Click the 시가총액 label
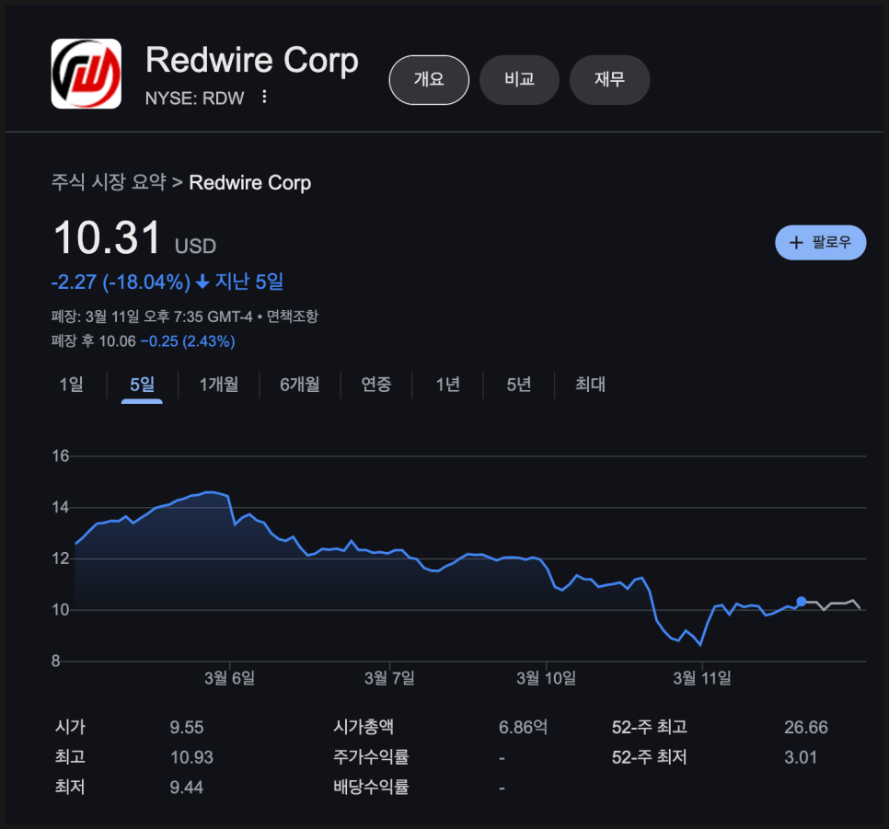The width and height of the screenshot is (889, 829). point(363,727)
